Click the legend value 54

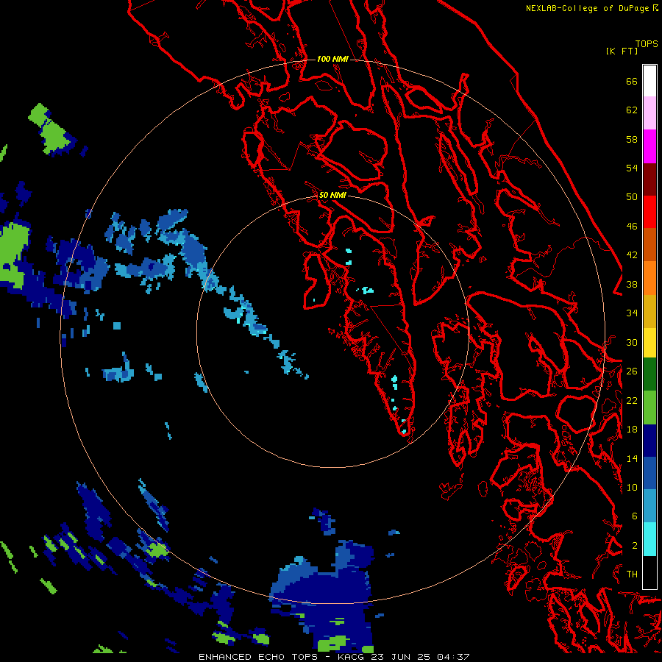[x=632, y=168]
